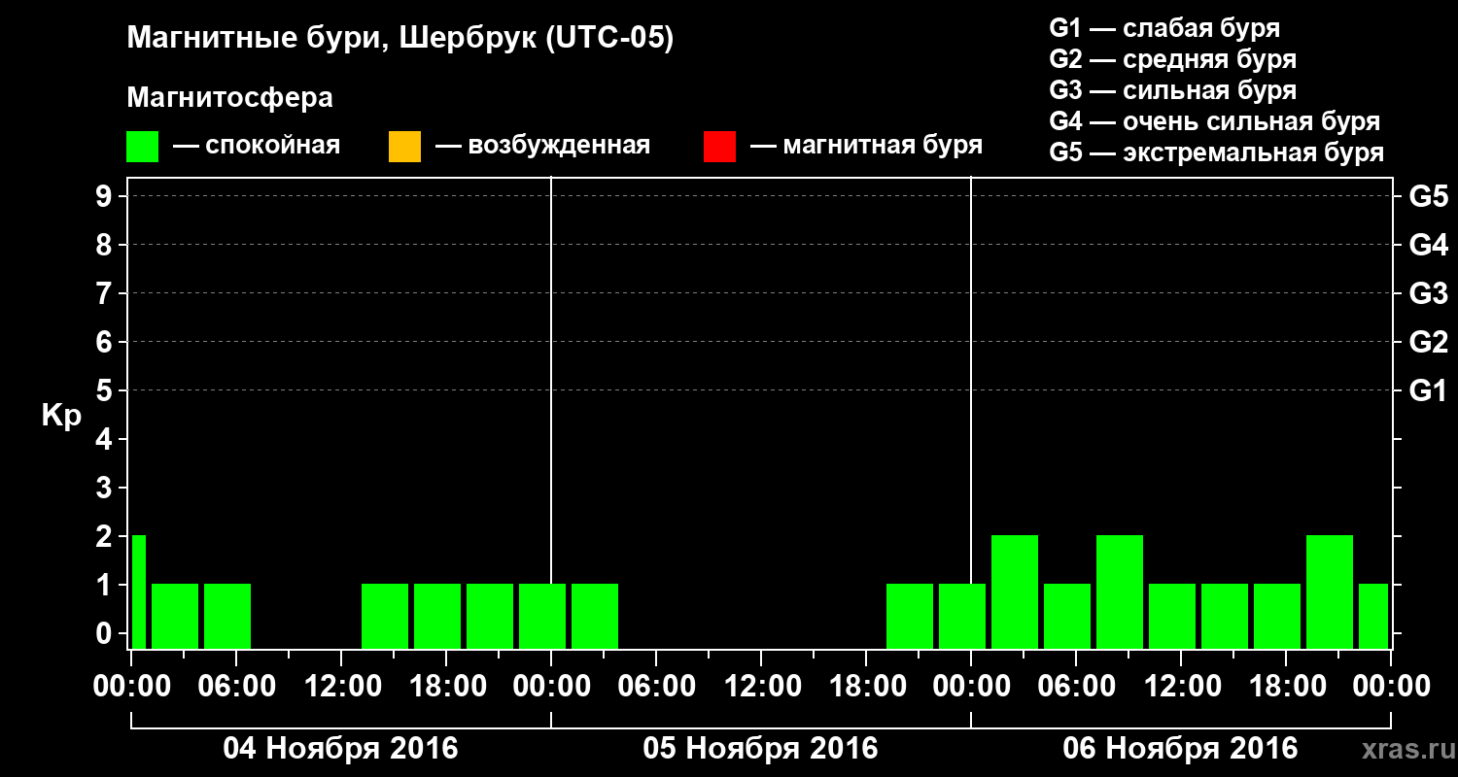Click the green 'спокойная' legend swatch
The height and width of the screenshot is (777, 1458).
click(x=143, y=147)
